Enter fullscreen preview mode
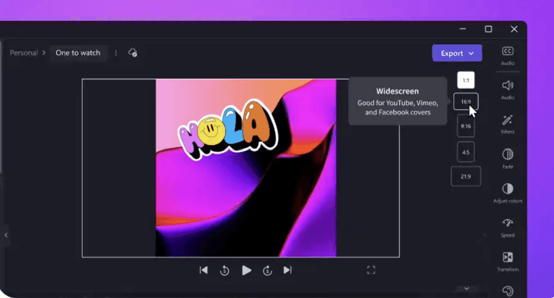 tap(371, 270)
